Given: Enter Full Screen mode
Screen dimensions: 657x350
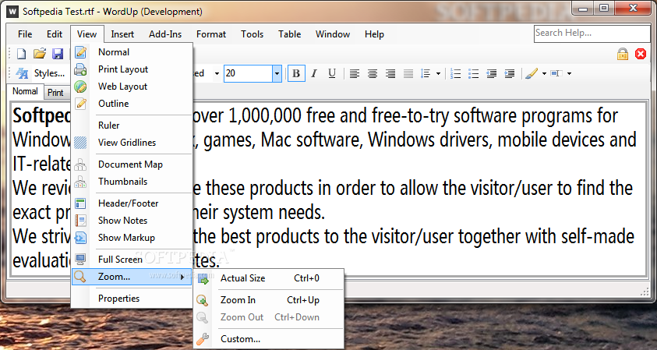Looking at the screenshot, I should [132, 260].
